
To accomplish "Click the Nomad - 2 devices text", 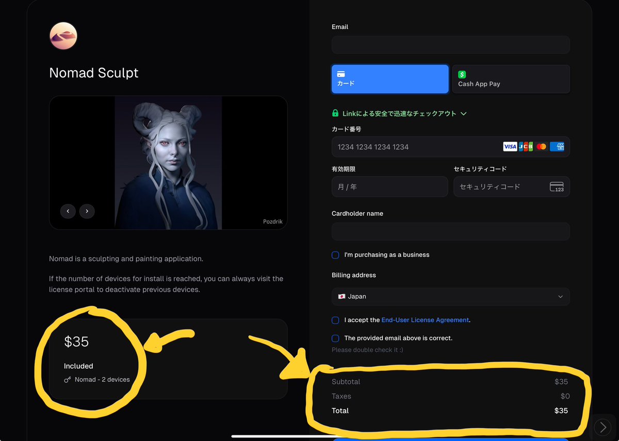I will (102, 380).
